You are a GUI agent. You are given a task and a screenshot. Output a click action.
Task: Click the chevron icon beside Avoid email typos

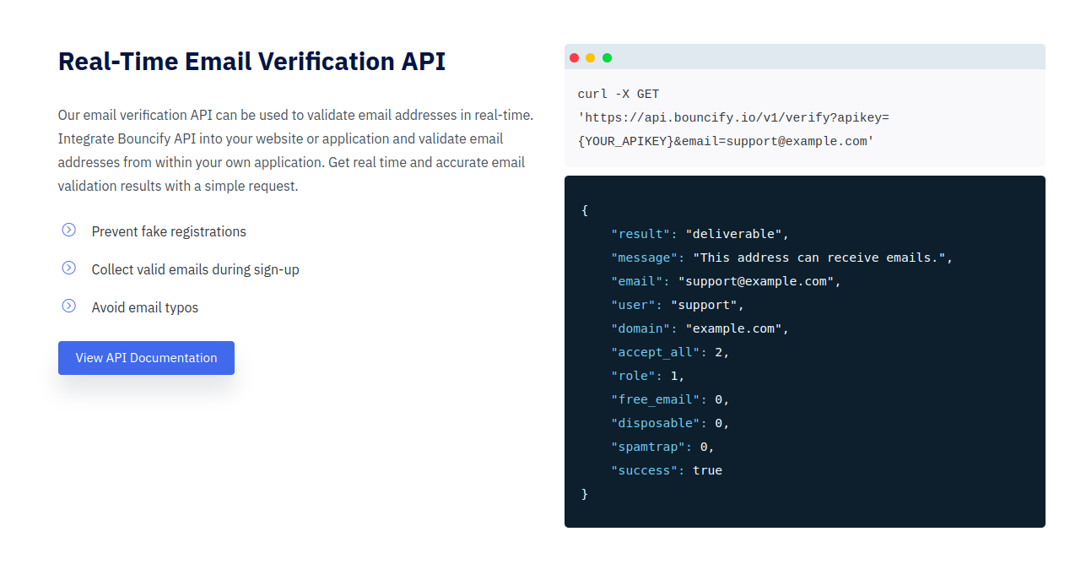tap(68, 306)
